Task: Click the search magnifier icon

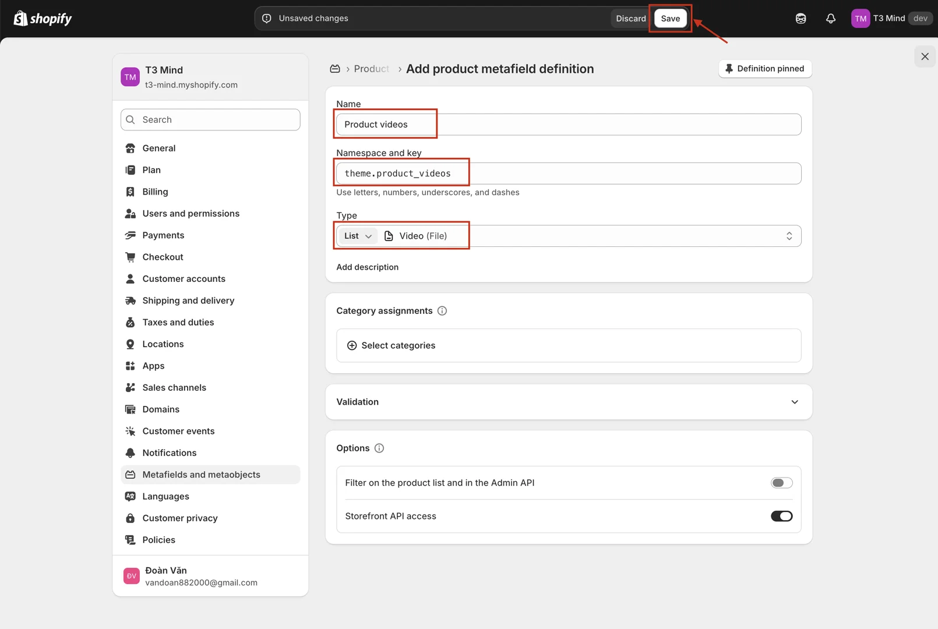Action: tap(131, 119)
